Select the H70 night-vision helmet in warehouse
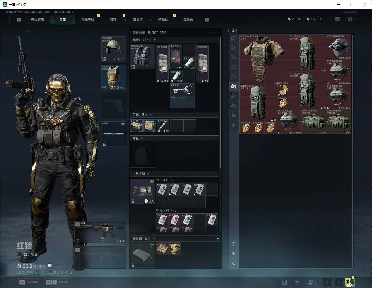Viewport: 372px width, 288px height. (339, 47)
